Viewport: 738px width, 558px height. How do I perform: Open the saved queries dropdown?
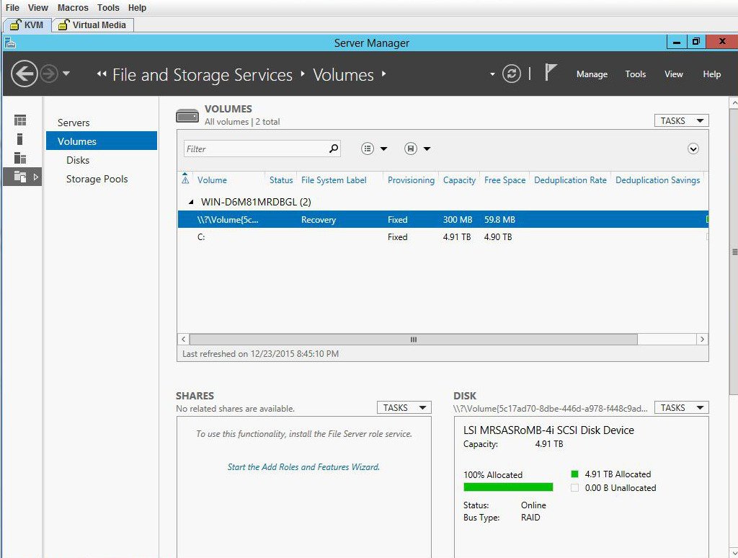click(417, 149)
